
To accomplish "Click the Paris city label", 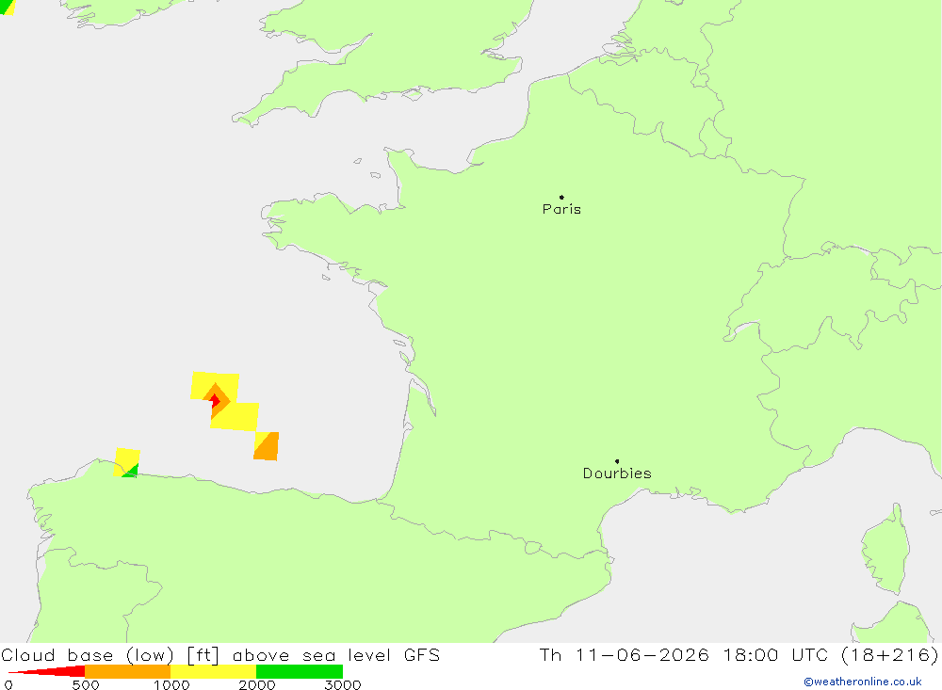I will point(561,209).
